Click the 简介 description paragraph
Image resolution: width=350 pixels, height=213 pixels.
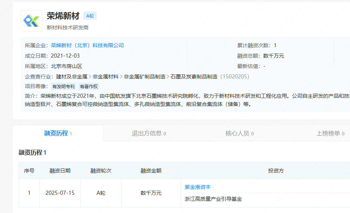(187, 100)
